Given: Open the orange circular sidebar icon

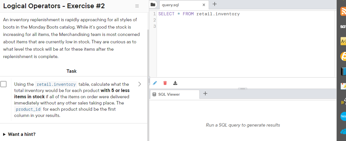Looking at the screenshot, I should pyautogui.click(x=343, y=56).
